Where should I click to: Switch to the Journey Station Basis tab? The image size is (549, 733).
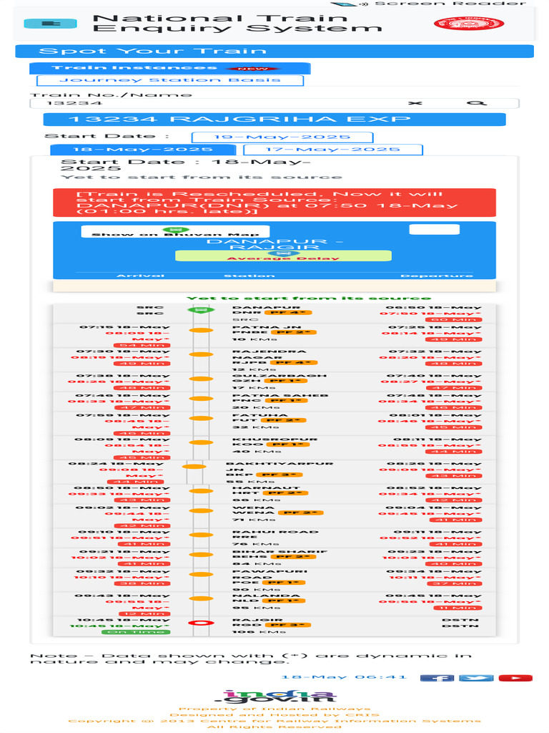[x=170, y=80]
